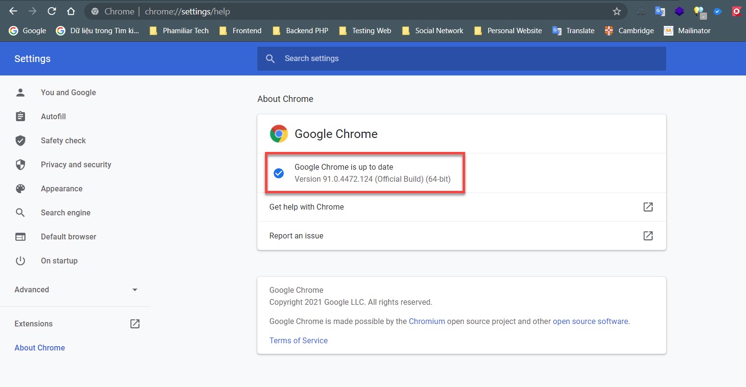Expand the Advanced settings section

(76, 289)
